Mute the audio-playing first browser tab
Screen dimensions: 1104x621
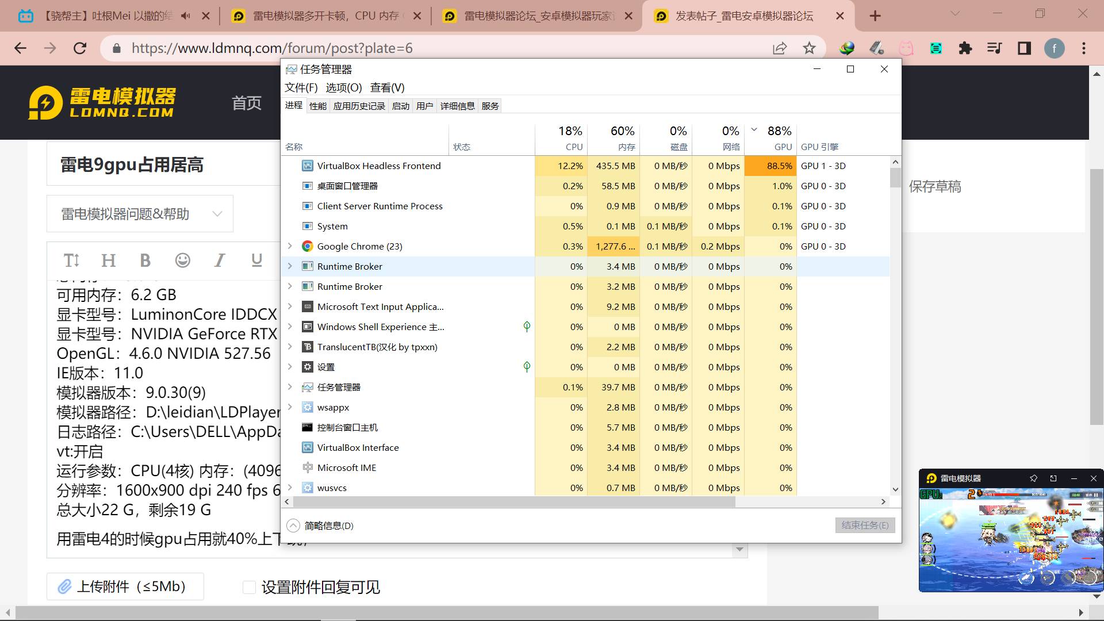coord(185,16)
